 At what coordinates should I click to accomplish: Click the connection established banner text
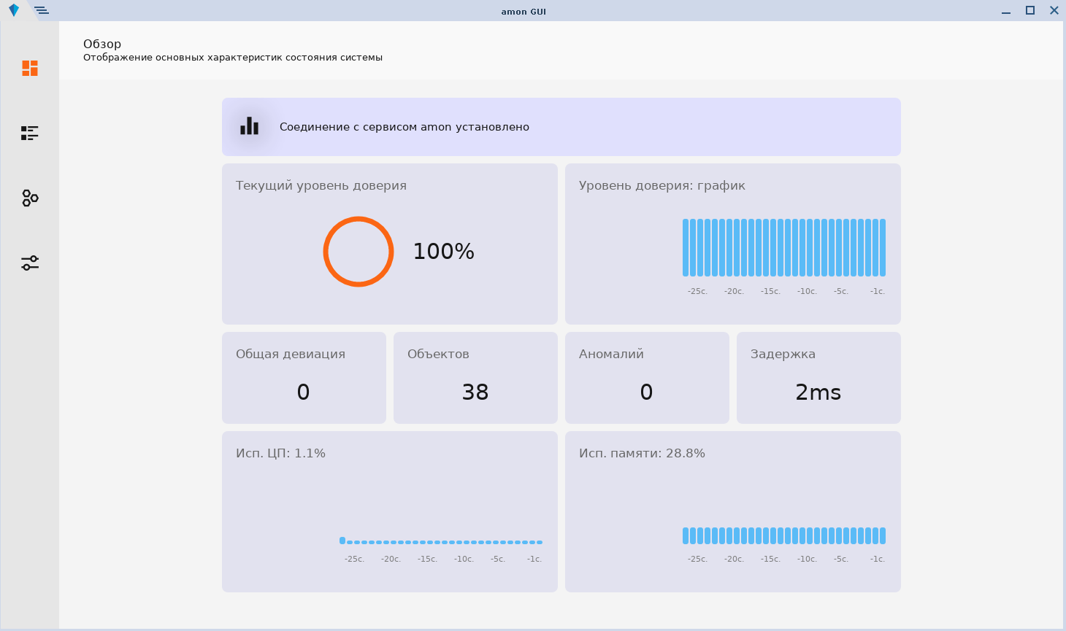(404, 127)
